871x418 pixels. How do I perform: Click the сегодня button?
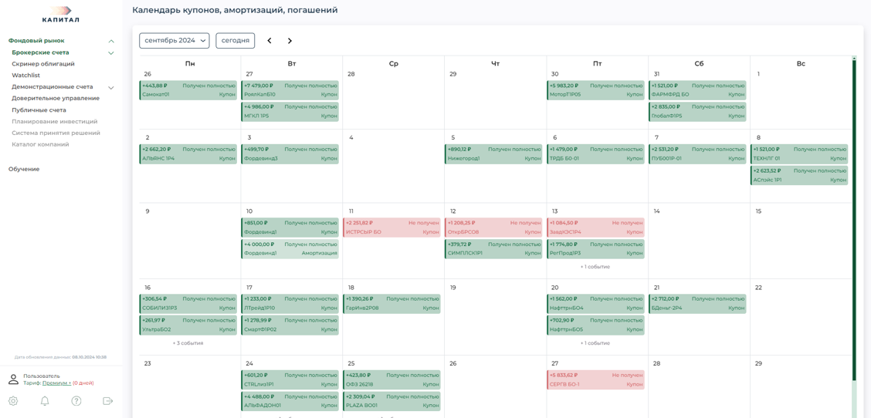[235, 41]
